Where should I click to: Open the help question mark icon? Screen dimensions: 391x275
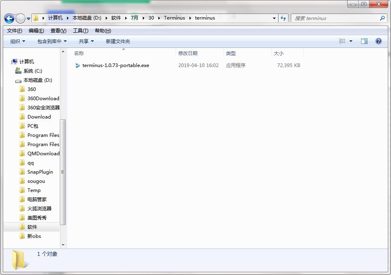[378, 41]
